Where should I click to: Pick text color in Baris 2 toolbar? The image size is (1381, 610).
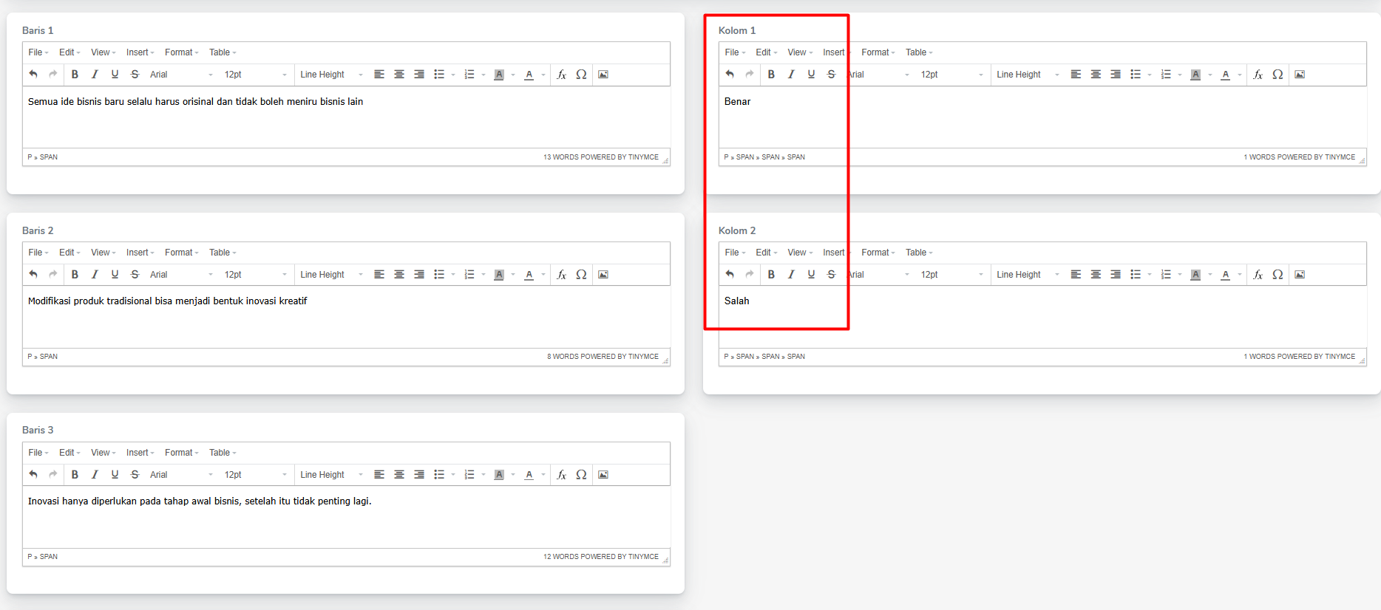[529, 275]
